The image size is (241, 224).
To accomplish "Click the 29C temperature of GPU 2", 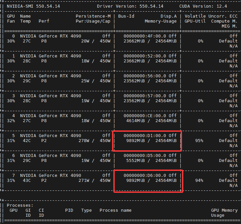I will click(27, 81).
